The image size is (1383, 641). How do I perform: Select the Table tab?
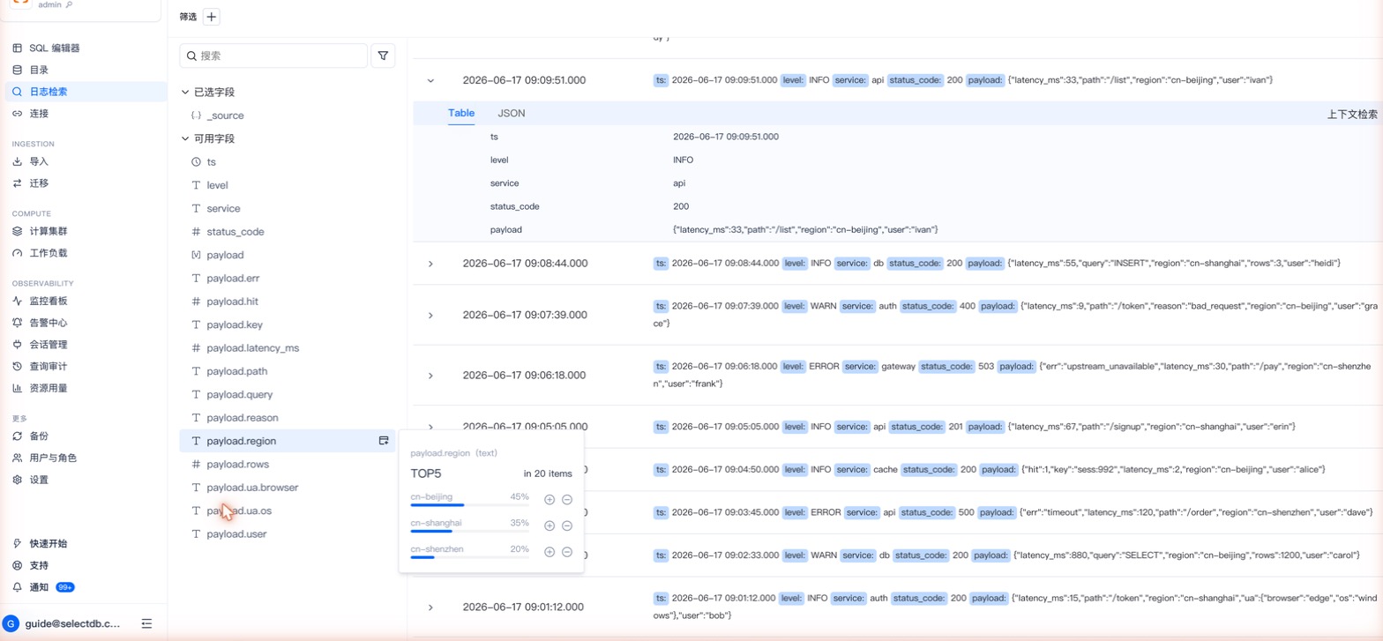tap(461, 113)
